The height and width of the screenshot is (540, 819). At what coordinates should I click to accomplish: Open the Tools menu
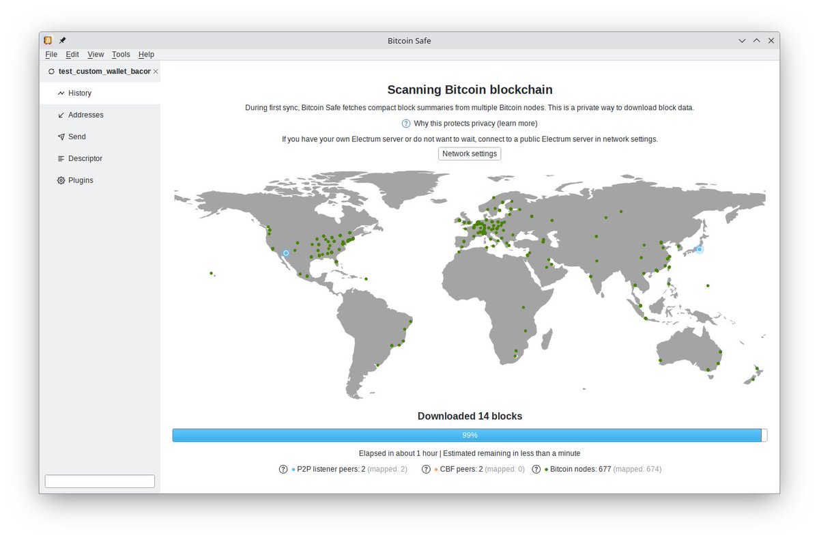(x=121, y=55)
